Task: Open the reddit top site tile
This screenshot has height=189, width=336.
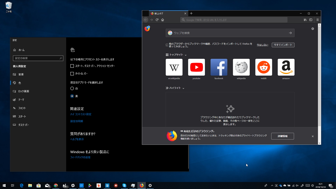Action: click(x=264, y=67)
